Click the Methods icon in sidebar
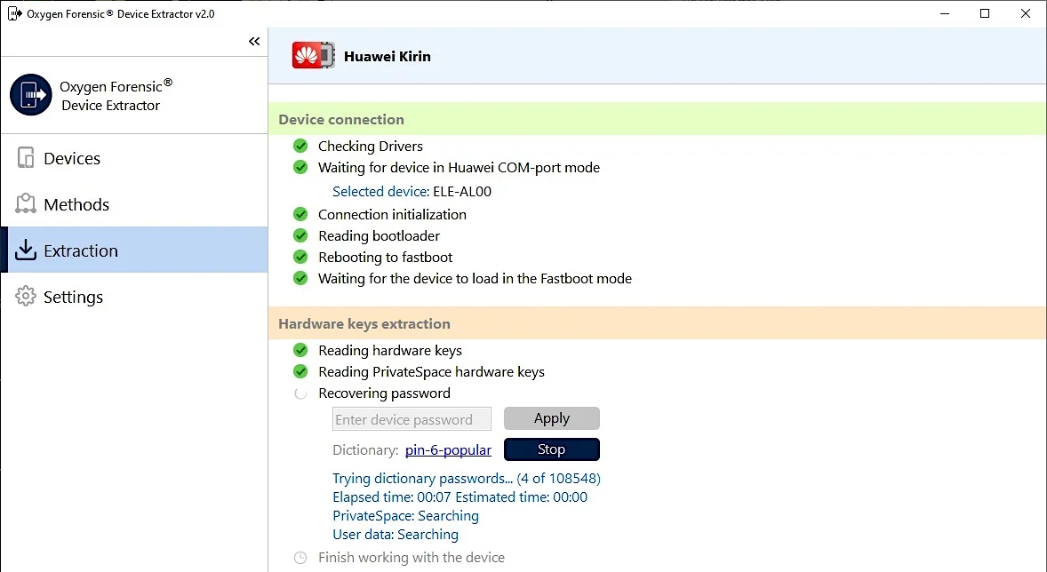Screen dimensions: 1047x572 [26, 203]
